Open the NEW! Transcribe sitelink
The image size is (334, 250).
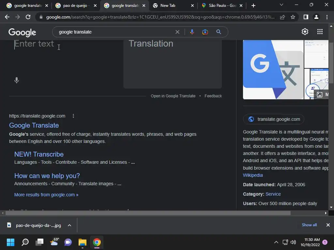pos(39,154)
